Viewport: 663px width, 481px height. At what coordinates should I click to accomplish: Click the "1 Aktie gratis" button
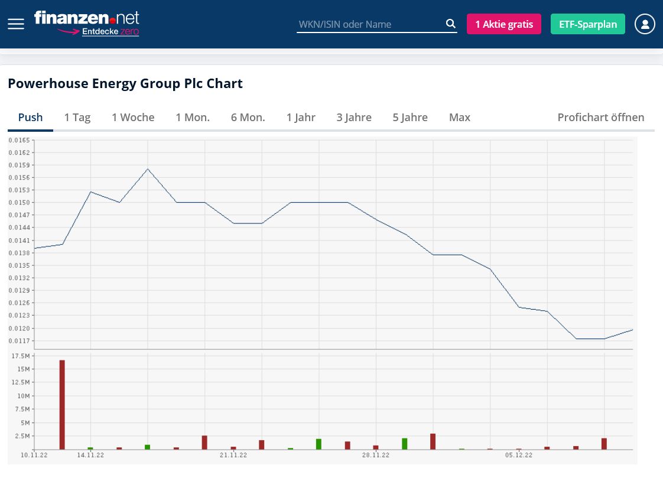504,24
